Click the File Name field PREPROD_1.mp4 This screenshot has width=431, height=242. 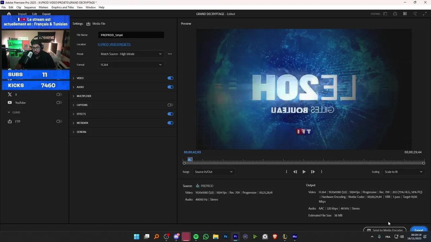coord(131,35)
